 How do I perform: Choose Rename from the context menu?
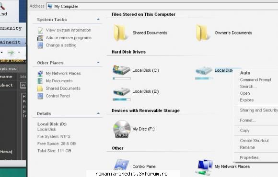[x=247, y=147]
